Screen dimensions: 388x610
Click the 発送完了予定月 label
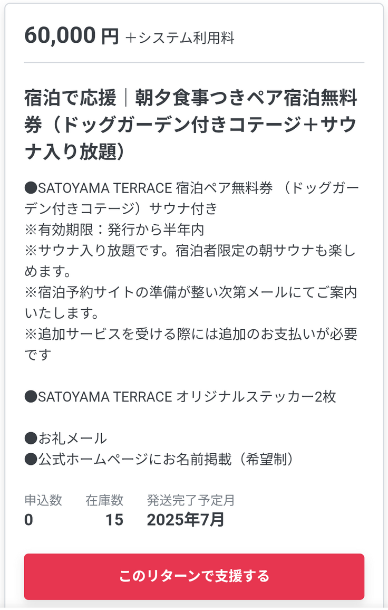click(191, 500)
